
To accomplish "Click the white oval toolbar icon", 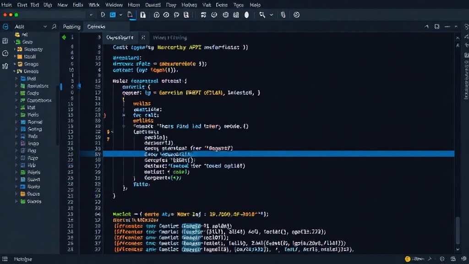I will coord(246,15).
